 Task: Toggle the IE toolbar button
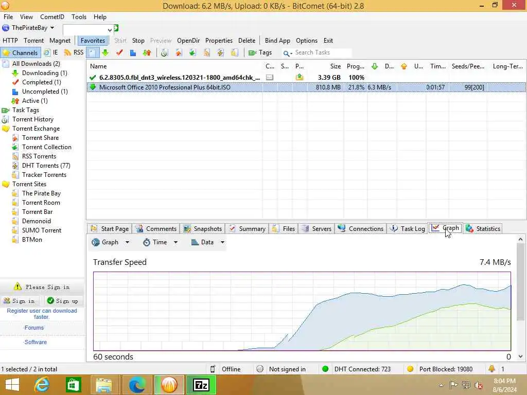click(51, 53)
